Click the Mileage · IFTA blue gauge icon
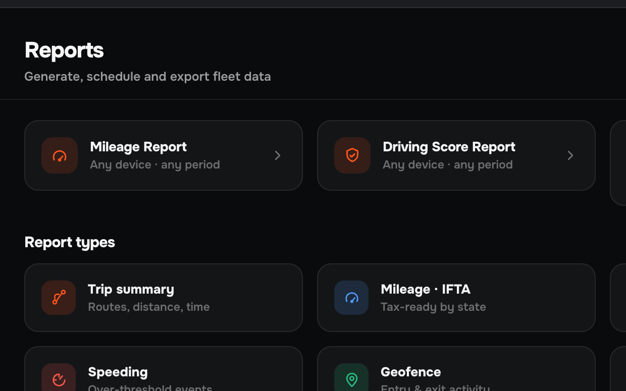626x391 pixels. [351, 298]
